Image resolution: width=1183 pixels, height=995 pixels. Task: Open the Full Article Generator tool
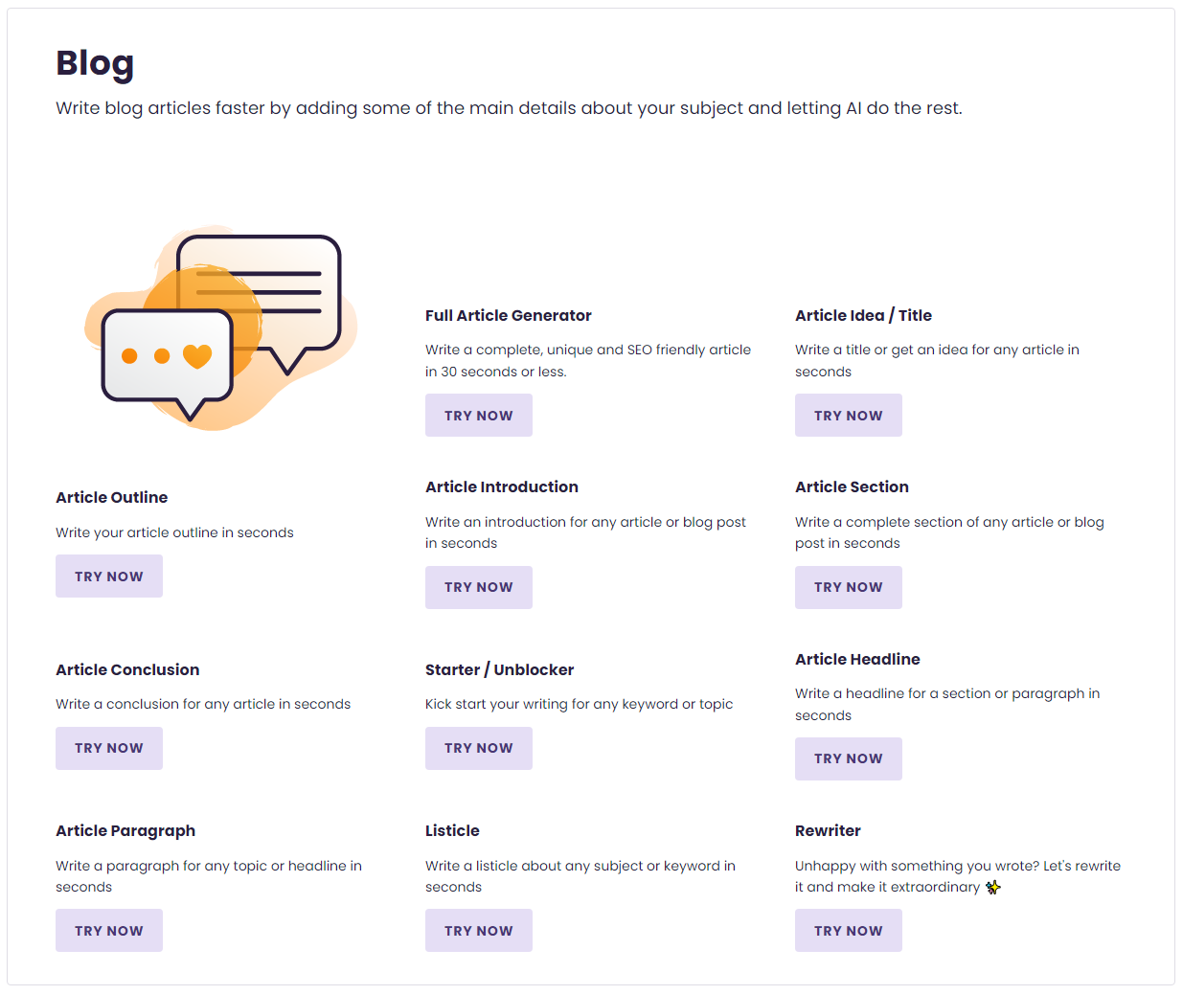[478, 415]
